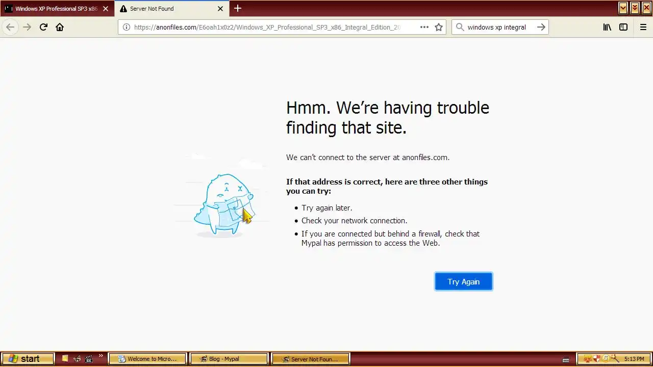Click the 'Hmm. We're having trouble' heading
This screenshot has width=653, height=367.
387,117
